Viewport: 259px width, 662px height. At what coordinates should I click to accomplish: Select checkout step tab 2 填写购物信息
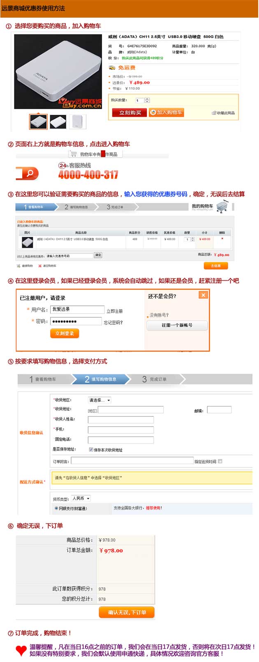(101, 379)
